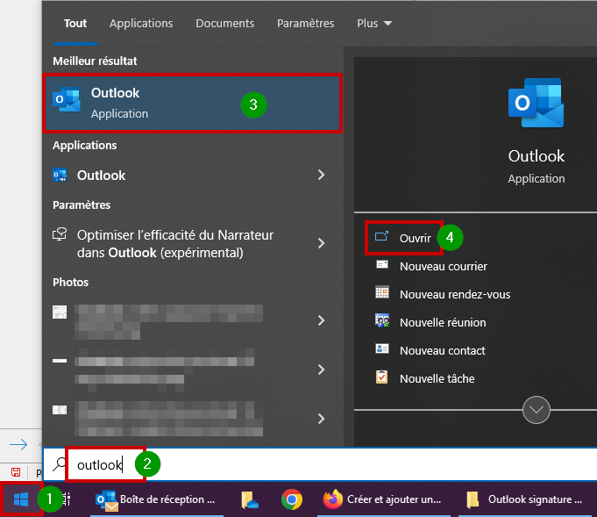Click the Nouvelle tâche clipboard icon
The height and width of the screenshot is (517, 597).
tap(382, 377)
